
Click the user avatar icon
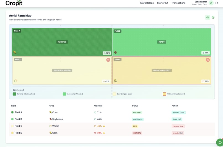[211, 3]
